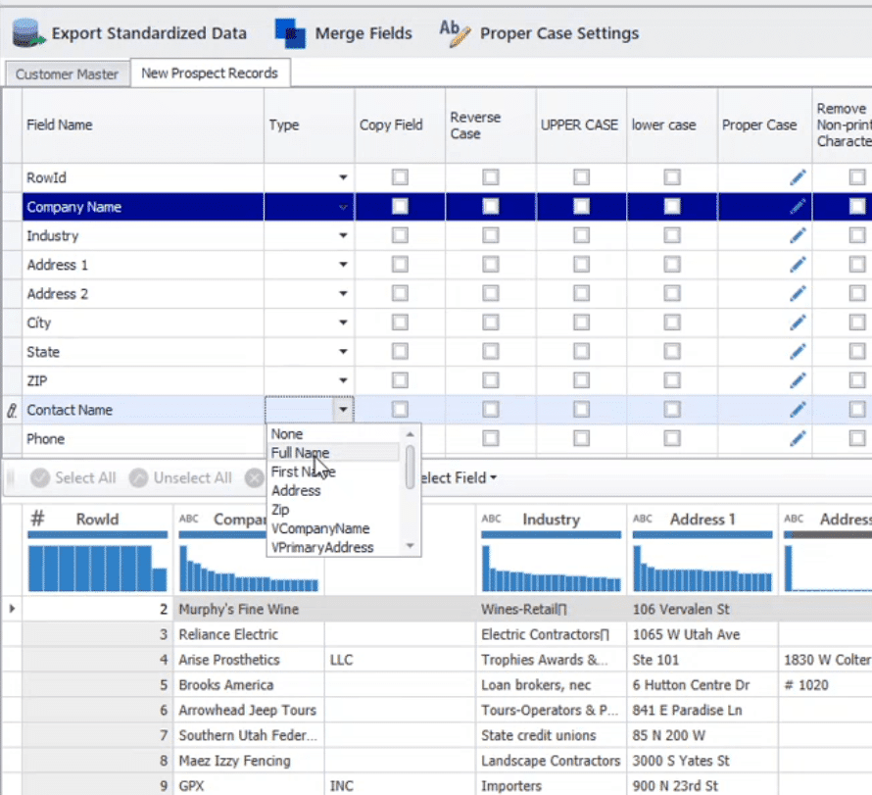
Task: Click the Select All button label
Action: [85, 478]
